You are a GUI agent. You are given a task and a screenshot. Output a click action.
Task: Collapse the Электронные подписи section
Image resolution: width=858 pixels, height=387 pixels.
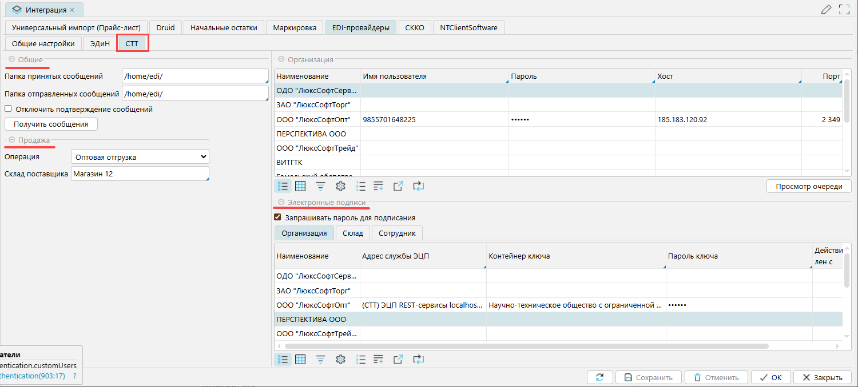[281, 202]
